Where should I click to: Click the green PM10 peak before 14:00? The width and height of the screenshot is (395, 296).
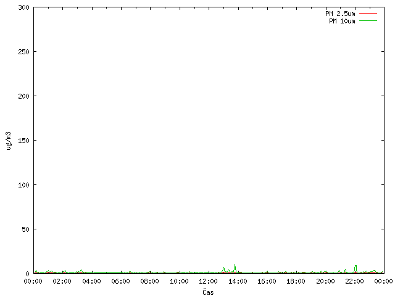235,268
